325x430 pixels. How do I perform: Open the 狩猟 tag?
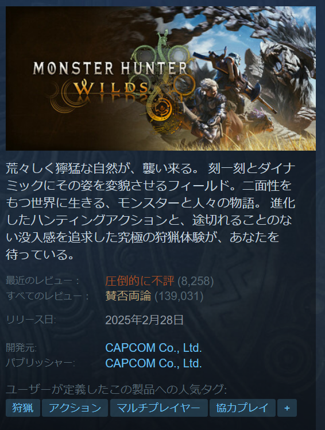[x=23, y=408]
